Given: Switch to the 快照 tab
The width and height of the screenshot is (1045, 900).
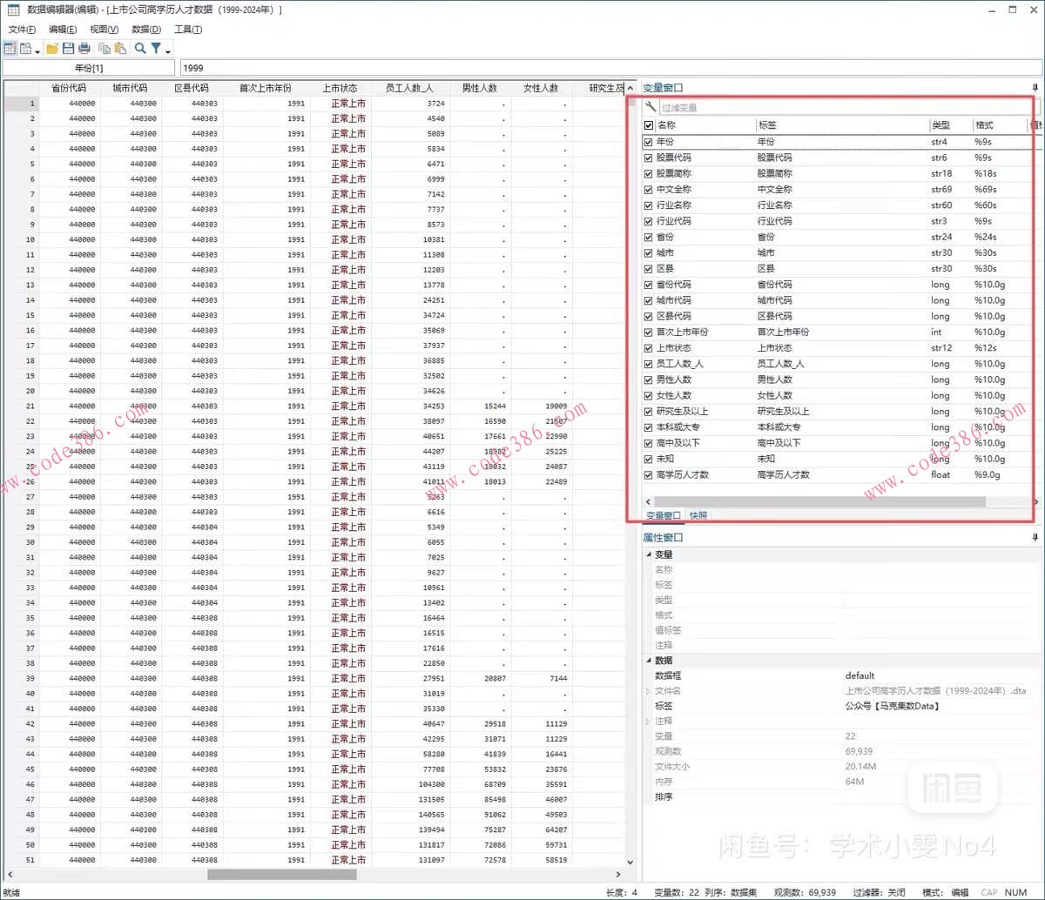Looking at the screenshot, I should point(698,515).
